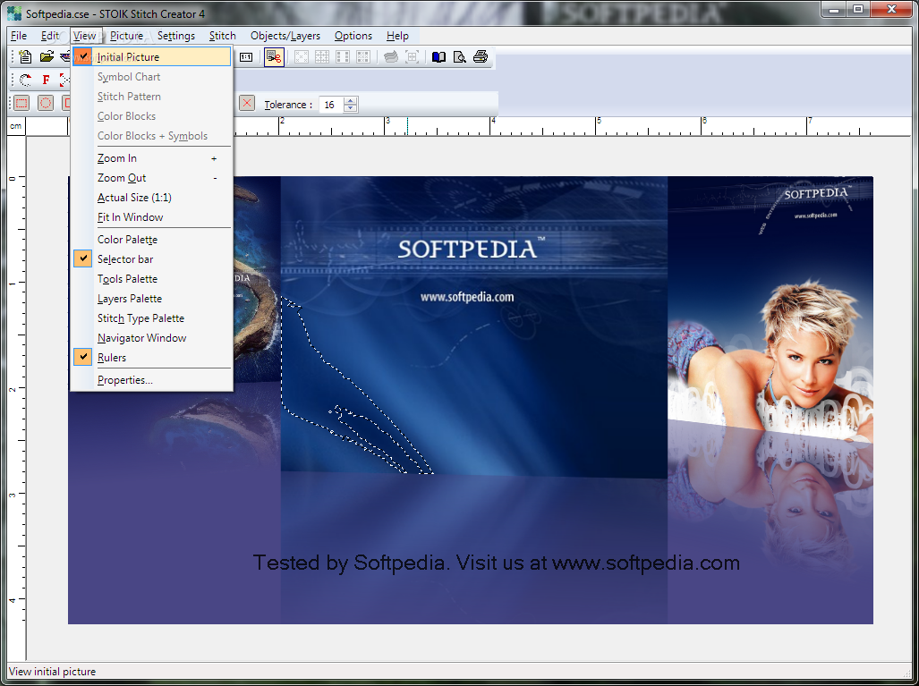Click the rotate arrow icon
The width and height of the screenshot is (919, 686).
[25, 80]
